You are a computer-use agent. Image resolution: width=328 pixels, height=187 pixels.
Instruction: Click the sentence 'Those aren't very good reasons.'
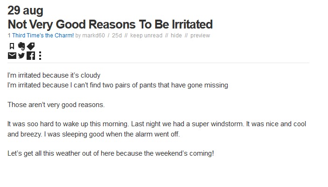click(56, 105)
